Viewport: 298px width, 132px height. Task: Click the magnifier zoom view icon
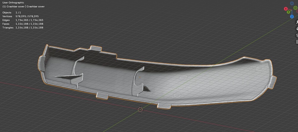[297, 22]
